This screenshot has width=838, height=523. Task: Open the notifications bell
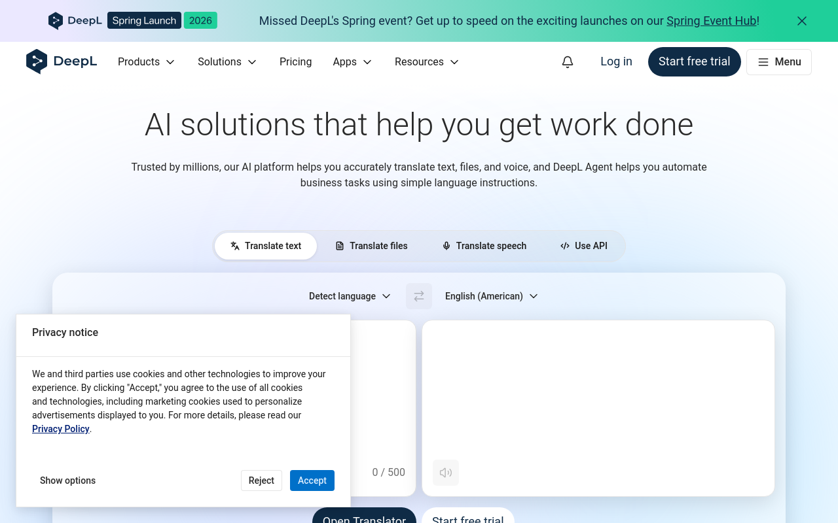point(568,61)
